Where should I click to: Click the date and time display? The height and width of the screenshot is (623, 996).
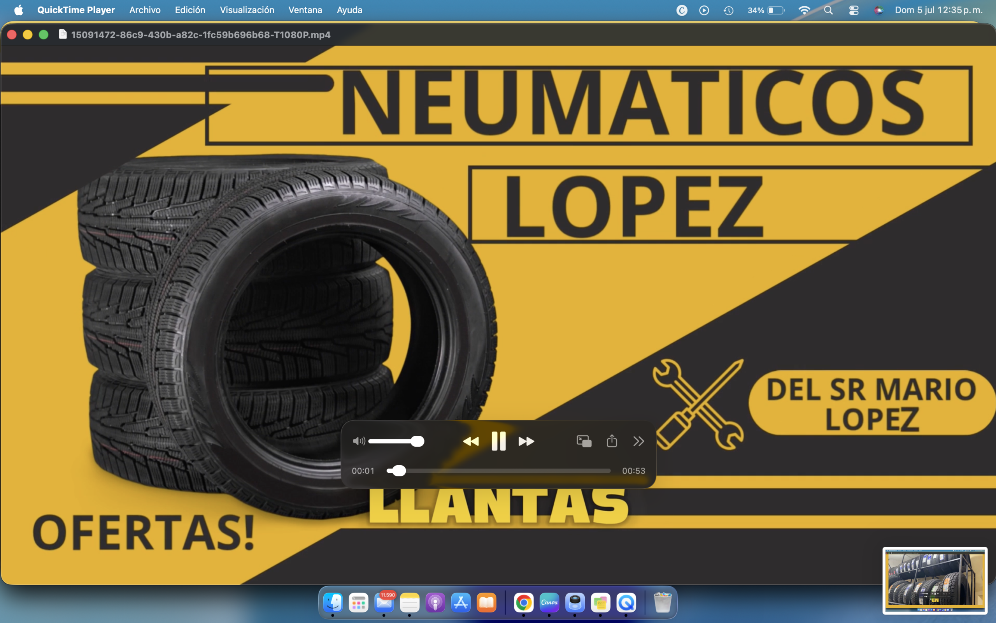point(938,10)
